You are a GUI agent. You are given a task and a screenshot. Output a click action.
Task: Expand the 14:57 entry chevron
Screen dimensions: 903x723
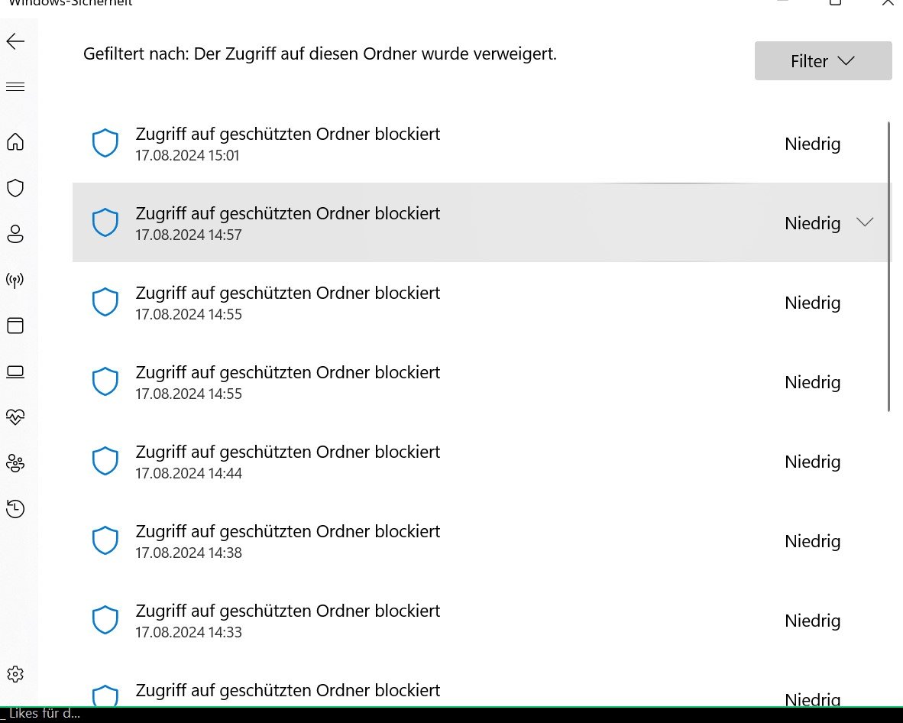point(864,222)
